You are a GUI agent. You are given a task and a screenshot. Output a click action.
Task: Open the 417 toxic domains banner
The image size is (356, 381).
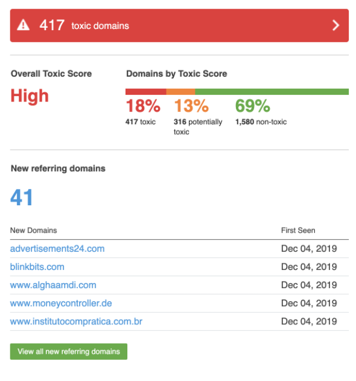coord(179,25)
